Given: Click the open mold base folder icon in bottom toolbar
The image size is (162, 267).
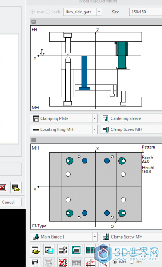Looking at the screenshot, I should [x=36, y=250].
